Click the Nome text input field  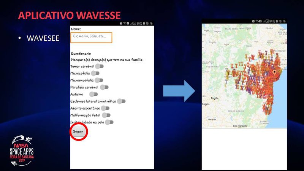coord(91,37)
